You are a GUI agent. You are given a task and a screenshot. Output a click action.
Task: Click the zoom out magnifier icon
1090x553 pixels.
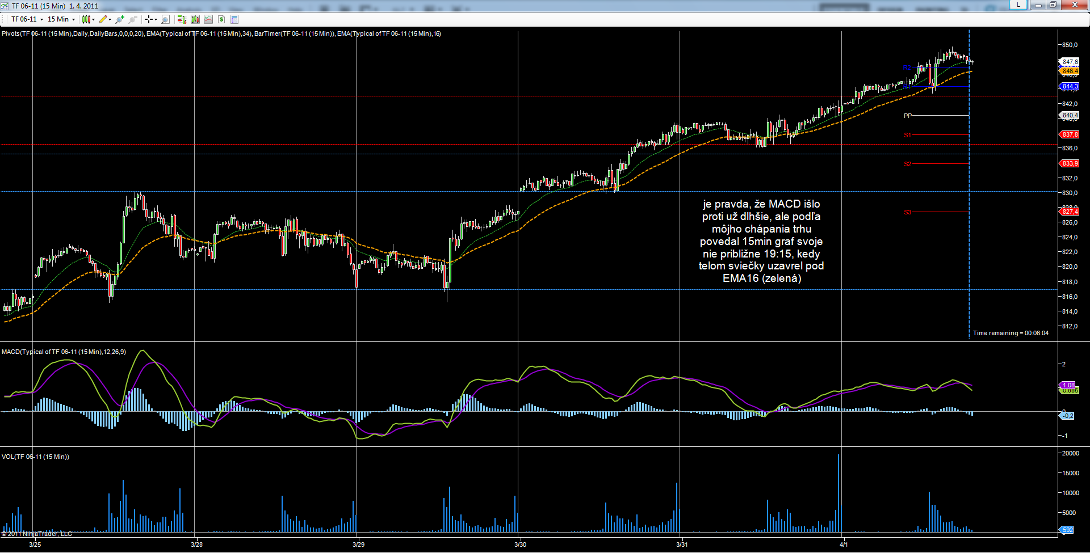pyautogui.click(x=133, y=19)
